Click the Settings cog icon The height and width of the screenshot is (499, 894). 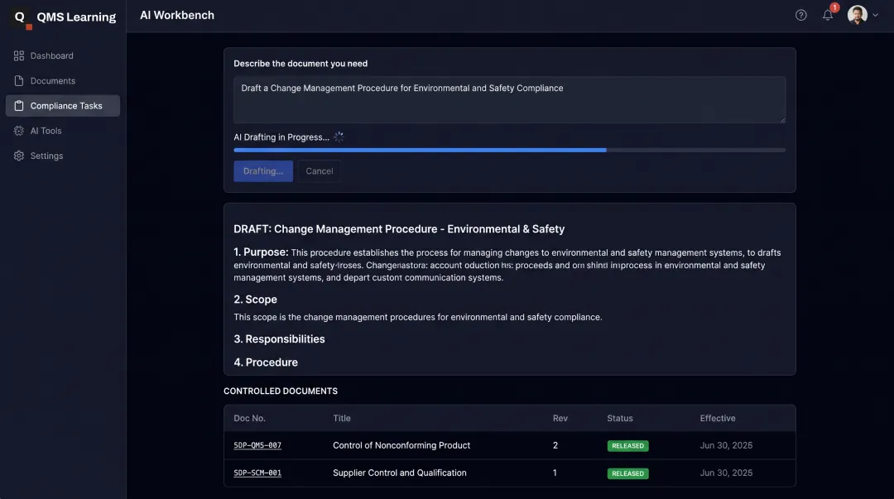[x=19, y=156]
